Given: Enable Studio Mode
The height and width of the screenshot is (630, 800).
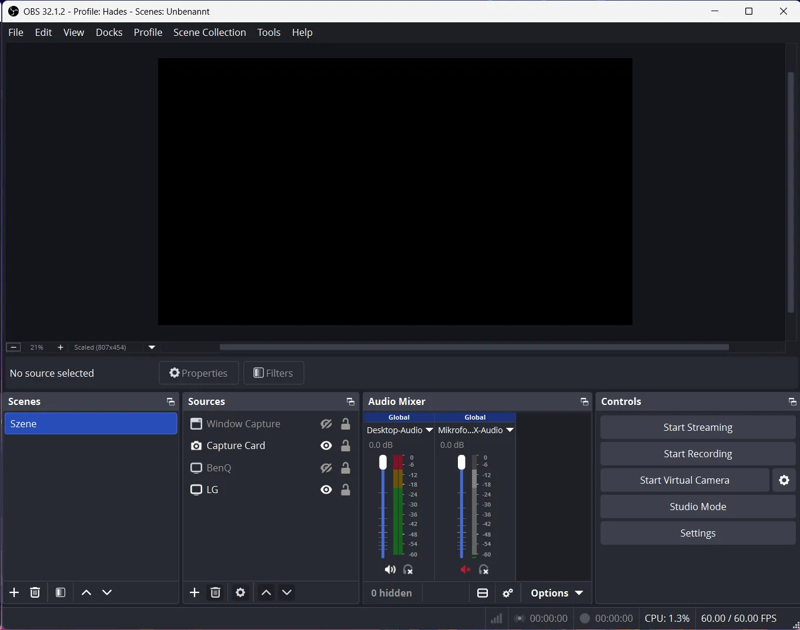Looking at the screenshot, I should 698,507.
